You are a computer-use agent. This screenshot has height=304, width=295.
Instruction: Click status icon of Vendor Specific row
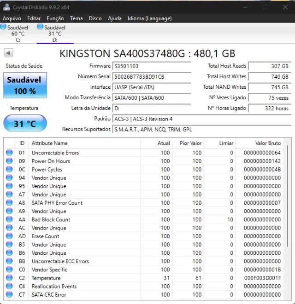[9, 270]
